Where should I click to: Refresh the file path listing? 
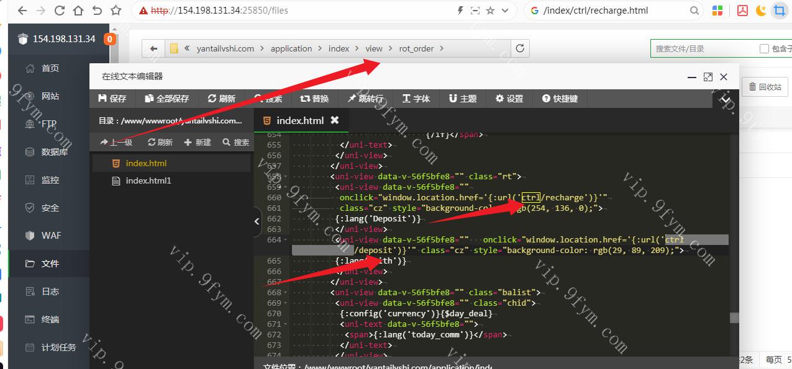point(520,48)
